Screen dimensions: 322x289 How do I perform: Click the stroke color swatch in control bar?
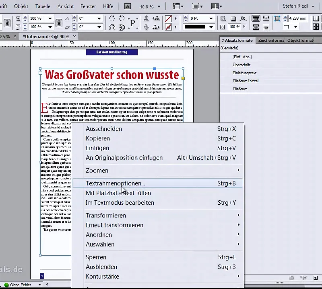click(x=168, y=27)
